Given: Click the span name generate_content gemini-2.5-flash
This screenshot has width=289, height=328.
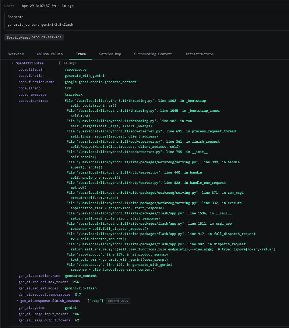Looking at the screenshot, I should [x=40, y=25].
